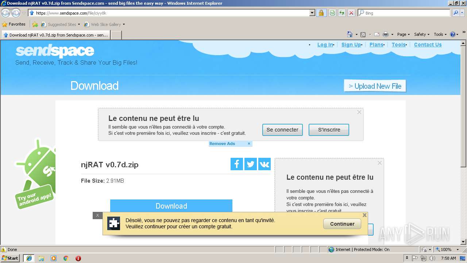The height and width of the screenshot is (263, 467).
Task: Click the red Opera-style taskbar icon
Action: point(78,258)
